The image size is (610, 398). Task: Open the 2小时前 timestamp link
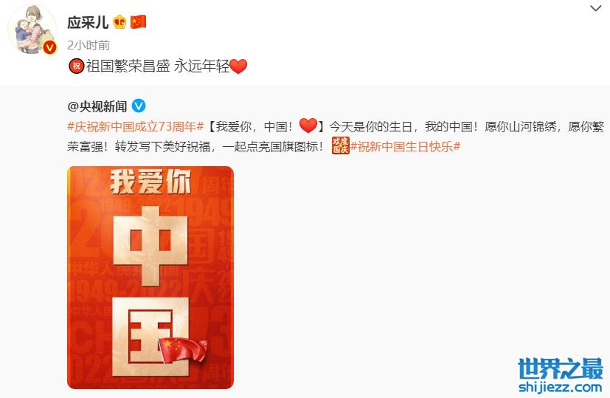89,45
